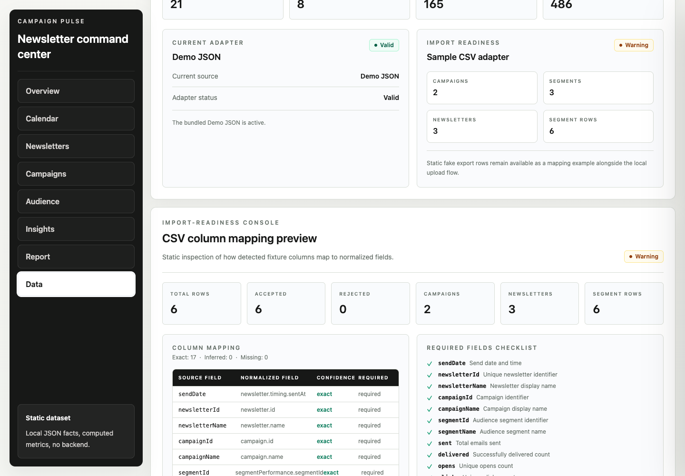
Task: Click the campaignName checklist checkmark
Action: [430, 409]
